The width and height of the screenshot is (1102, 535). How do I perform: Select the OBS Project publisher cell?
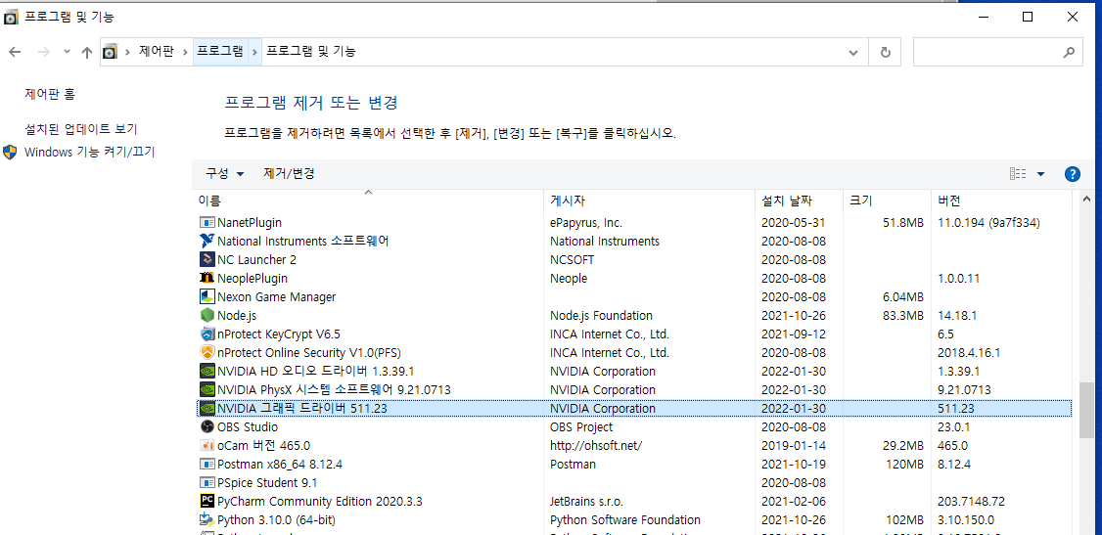[581, 426]
